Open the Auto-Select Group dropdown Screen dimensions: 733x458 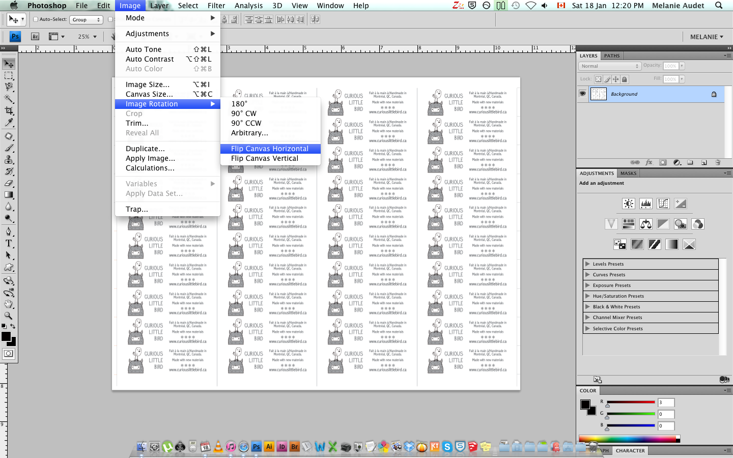[x=86, y=19]
